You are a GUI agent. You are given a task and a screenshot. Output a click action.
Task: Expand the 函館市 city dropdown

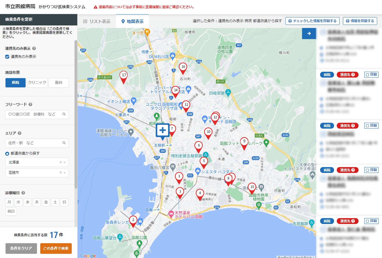tap(65, 173)
